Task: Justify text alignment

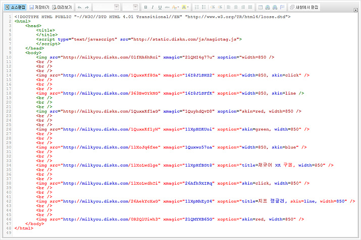Action: click(x=250, y=8)
